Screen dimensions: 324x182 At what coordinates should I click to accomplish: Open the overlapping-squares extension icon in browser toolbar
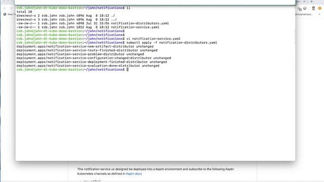[x=299, y=9]
